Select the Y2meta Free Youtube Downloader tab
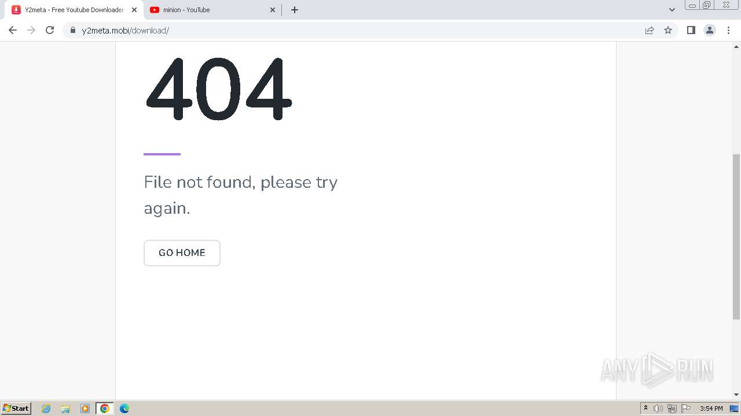Image resolution: width=741 pixels, height=416 pixels. coord(74,10)
